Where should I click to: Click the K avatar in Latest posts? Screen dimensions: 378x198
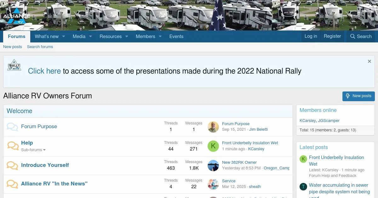coord(303,159)
